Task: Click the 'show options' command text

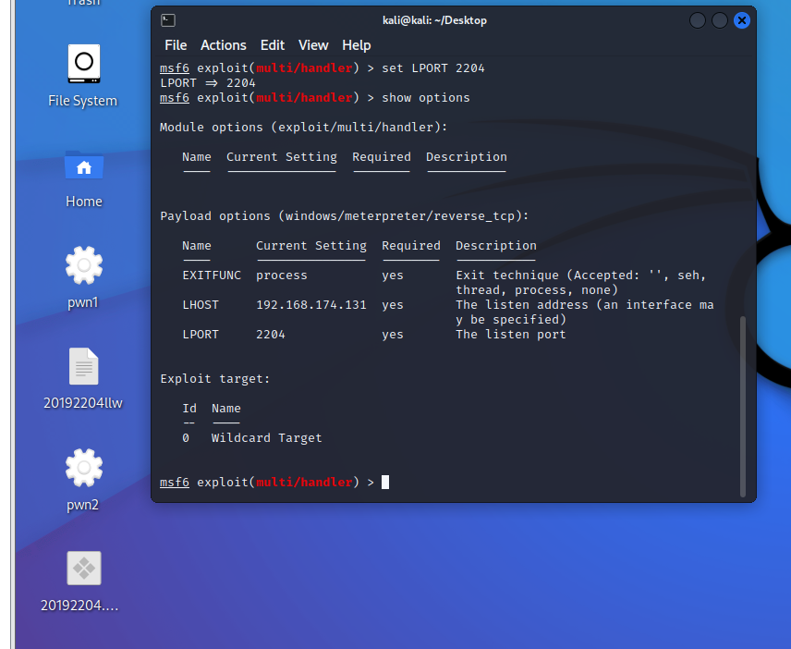Action: click(x=426, y=98)
